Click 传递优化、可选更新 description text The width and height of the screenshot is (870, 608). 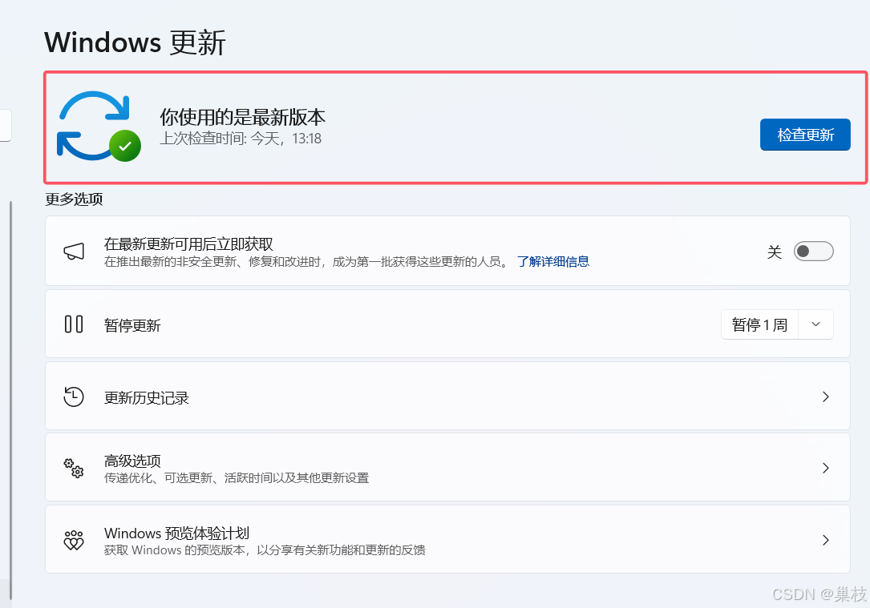pyautogui.click(x=237, y=477)
